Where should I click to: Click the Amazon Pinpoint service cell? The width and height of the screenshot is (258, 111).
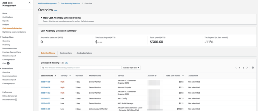tap(124, 87)
